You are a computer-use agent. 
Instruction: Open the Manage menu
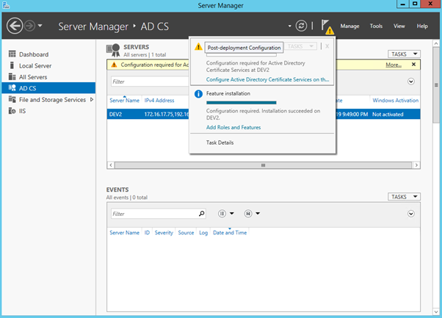pyautogui.click(x=349, y=26)
